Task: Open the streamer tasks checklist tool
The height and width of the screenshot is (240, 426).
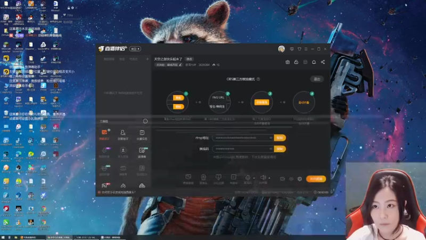Action: (142, 135)
